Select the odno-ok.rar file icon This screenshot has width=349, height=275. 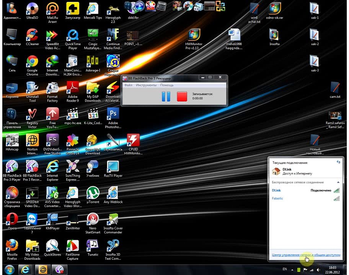[274, 11]
